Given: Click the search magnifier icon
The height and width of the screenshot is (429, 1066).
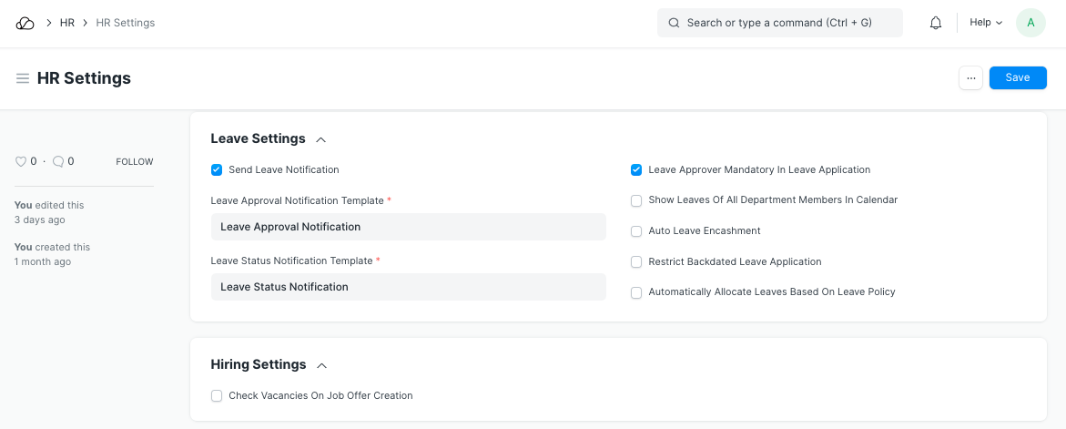Looking at the screenshot, I should pyautogui.click(x=674, y=23).
